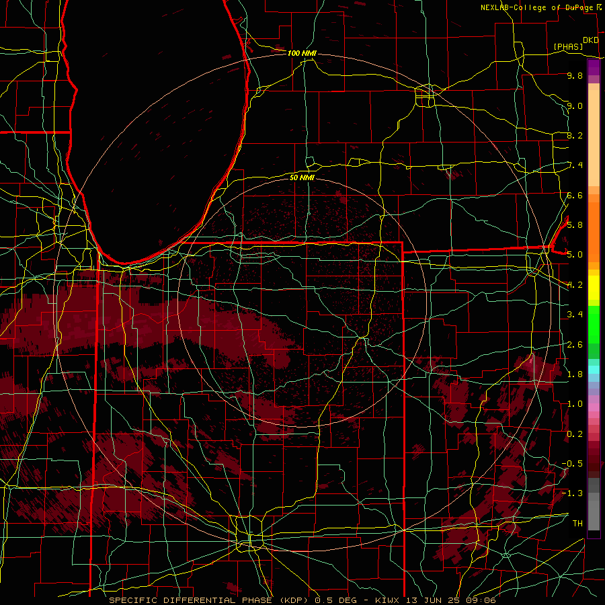The height and width of the screenshot is (605, 605).
Task: Click the 50 NMI range ring label
Action: click(x=302, y=177)
